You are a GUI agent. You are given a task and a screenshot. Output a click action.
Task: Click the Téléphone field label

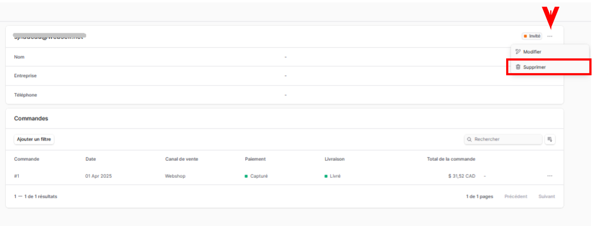coord(25,95)
